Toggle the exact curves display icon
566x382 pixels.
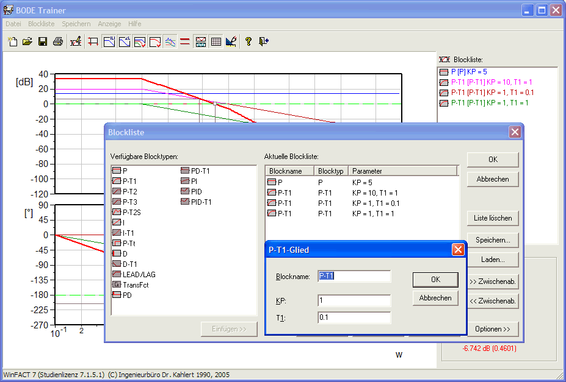(x=170, y=41)
